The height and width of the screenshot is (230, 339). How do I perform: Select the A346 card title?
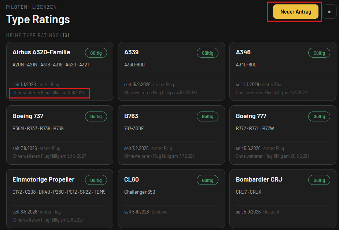(243, 52)
